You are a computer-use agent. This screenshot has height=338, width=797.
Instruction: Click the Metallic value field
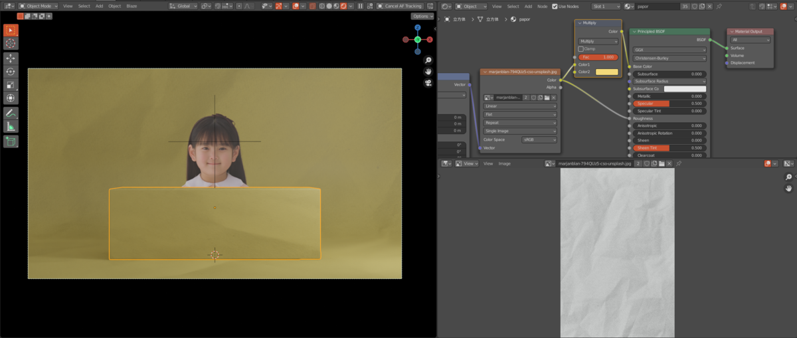click(669, 96)
